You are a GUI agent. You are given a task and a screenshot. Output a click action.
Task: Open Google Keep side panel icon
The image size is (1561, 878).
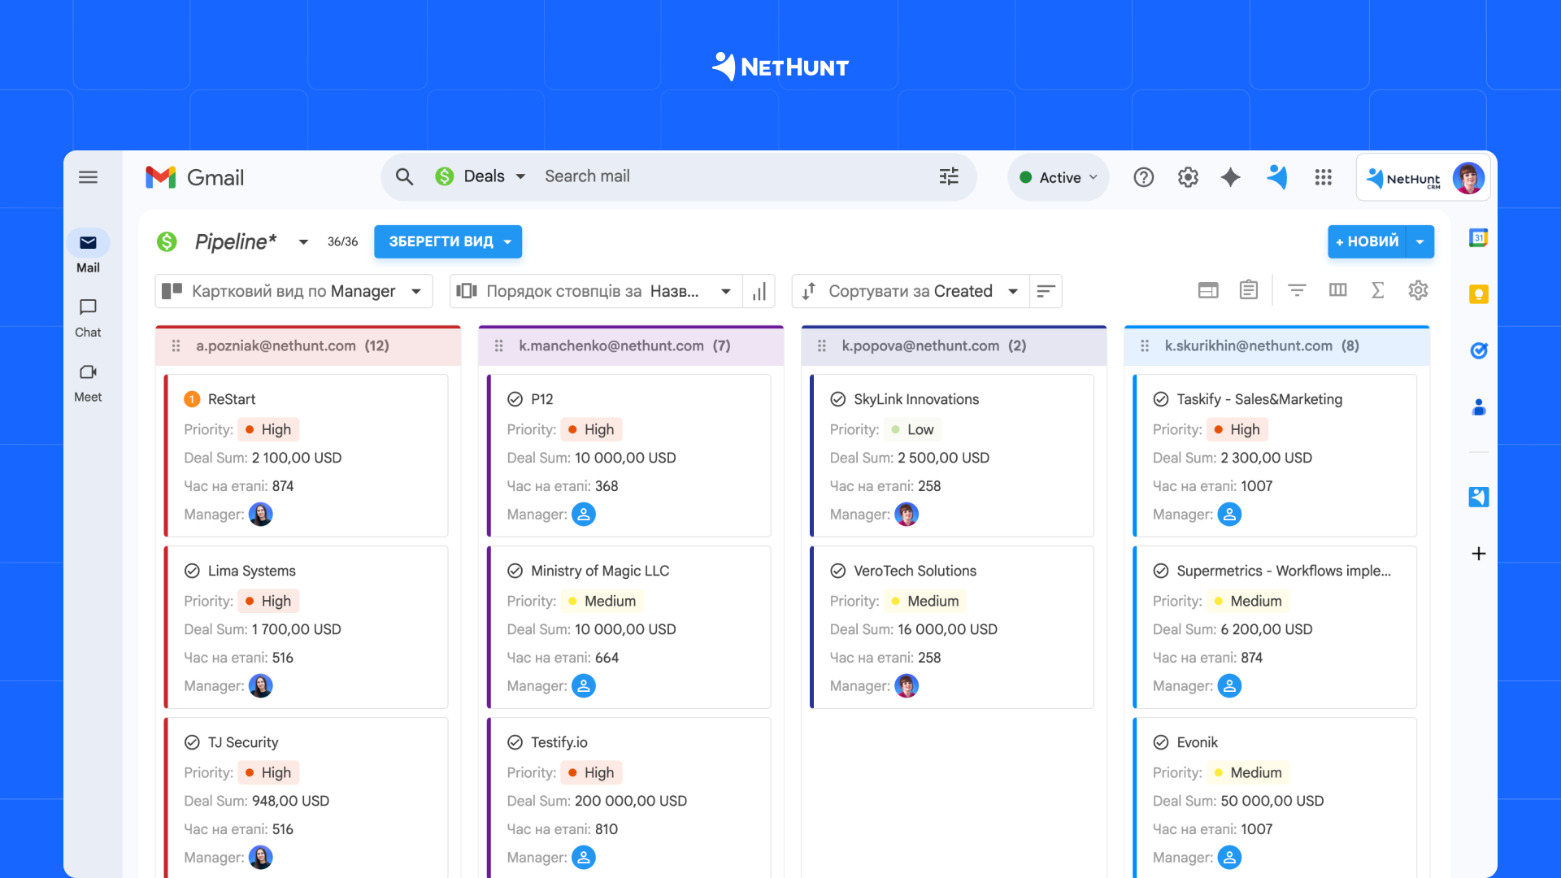[1478, 294]
